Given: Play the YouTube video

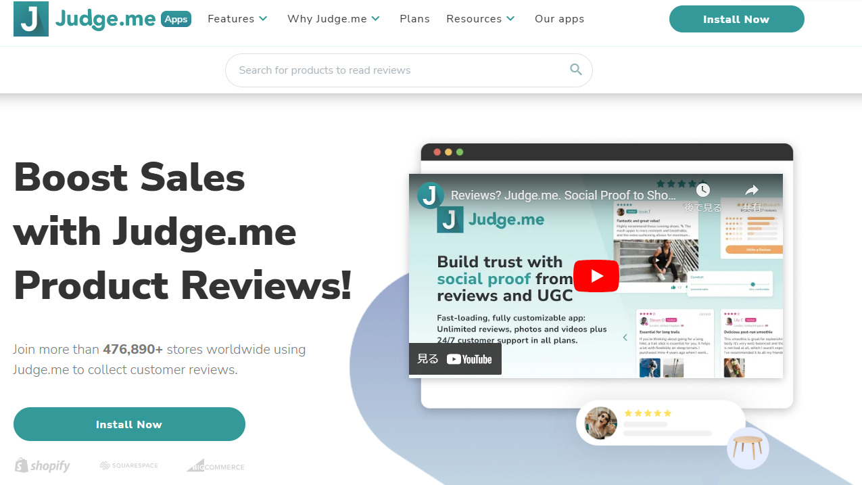Looking at the screenshot, I should pos(596,276).
